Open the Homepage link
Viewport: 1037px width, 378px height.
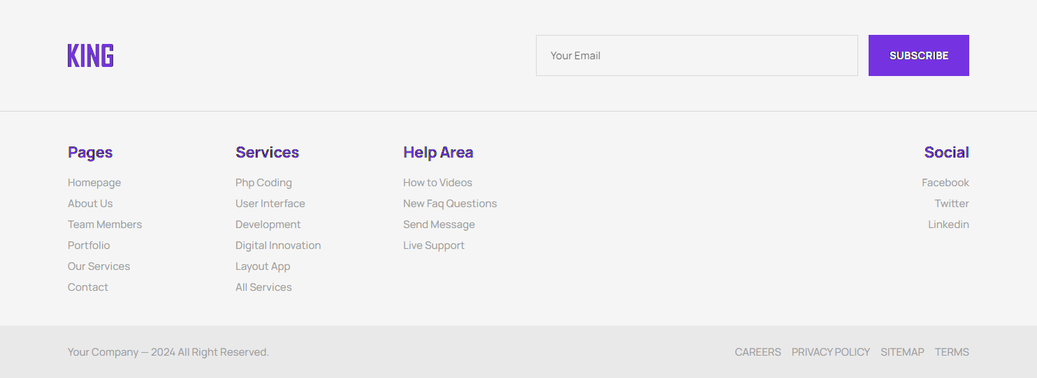tap(94, 183)
